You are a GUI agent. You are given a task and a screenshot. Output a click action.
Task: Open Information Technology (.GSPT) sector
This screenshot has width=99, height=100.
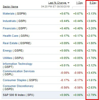(x=18, y=65)
